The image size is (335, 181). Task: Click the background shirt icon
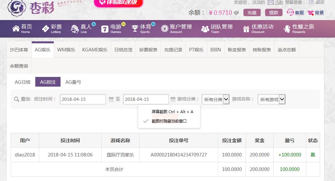[x=310, y=13]
